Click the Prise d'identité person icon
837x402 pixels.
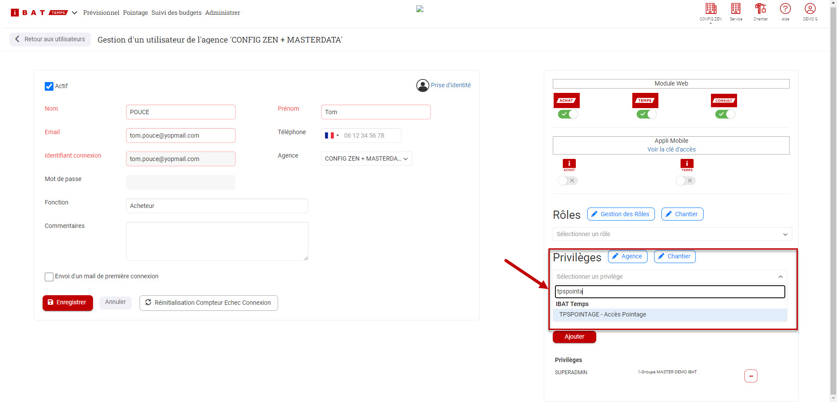click(422, 86)
